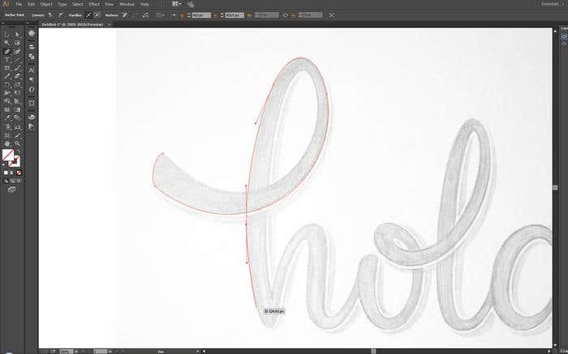Open the panel icon showing letter A
568x354 pixels.
(x=32, y=70)
